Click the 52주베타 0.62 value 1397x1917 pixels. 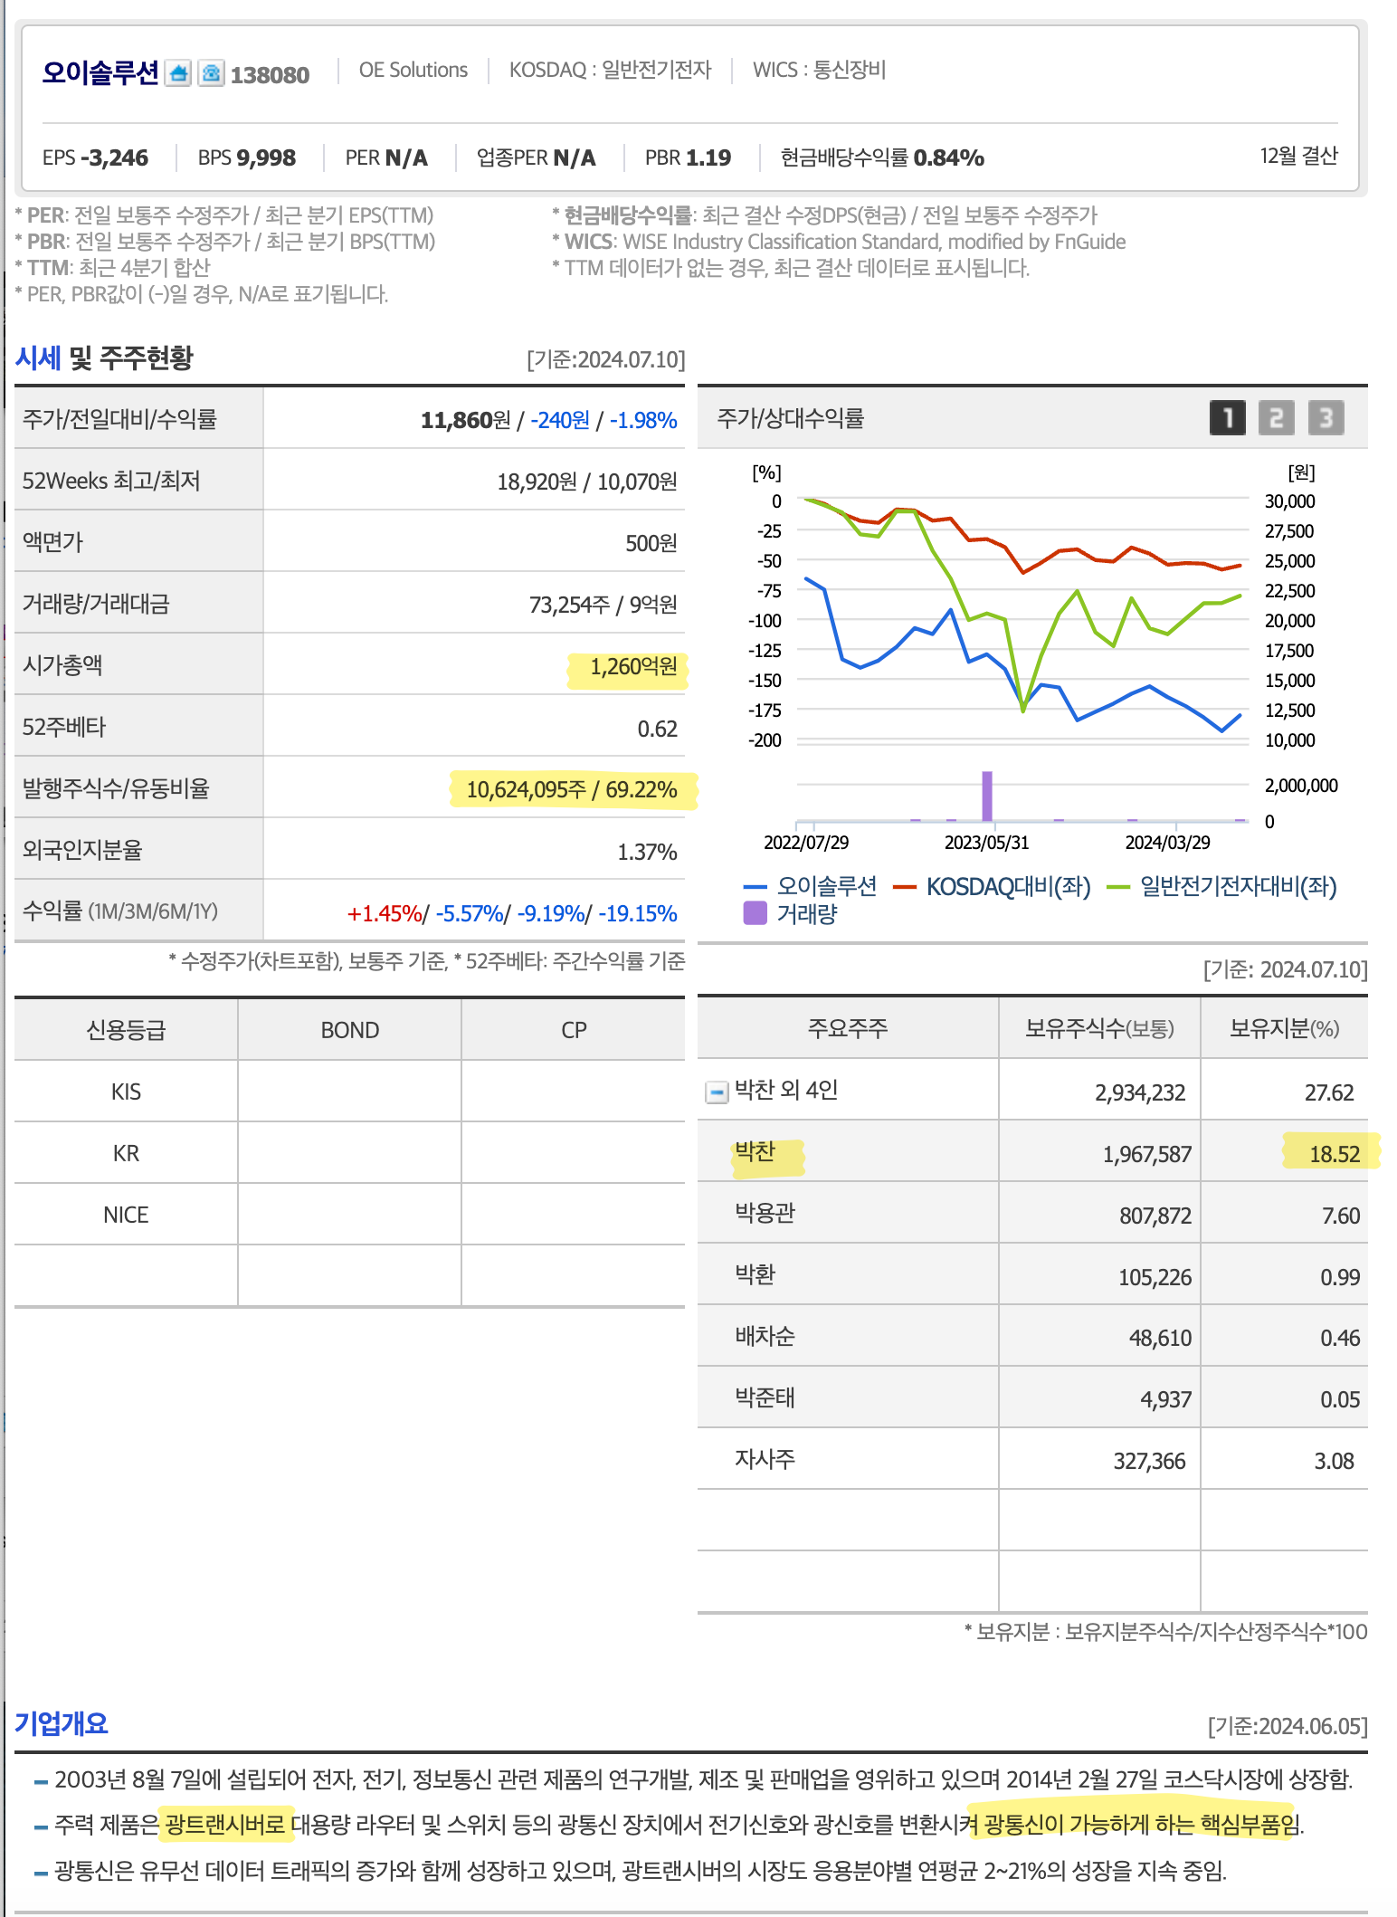pyautogui.click(x=657, y=729)
